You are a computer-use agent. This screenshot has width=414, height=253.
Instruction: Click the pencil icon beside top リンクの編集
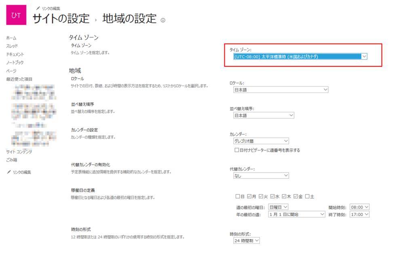[x=38, y=8]
